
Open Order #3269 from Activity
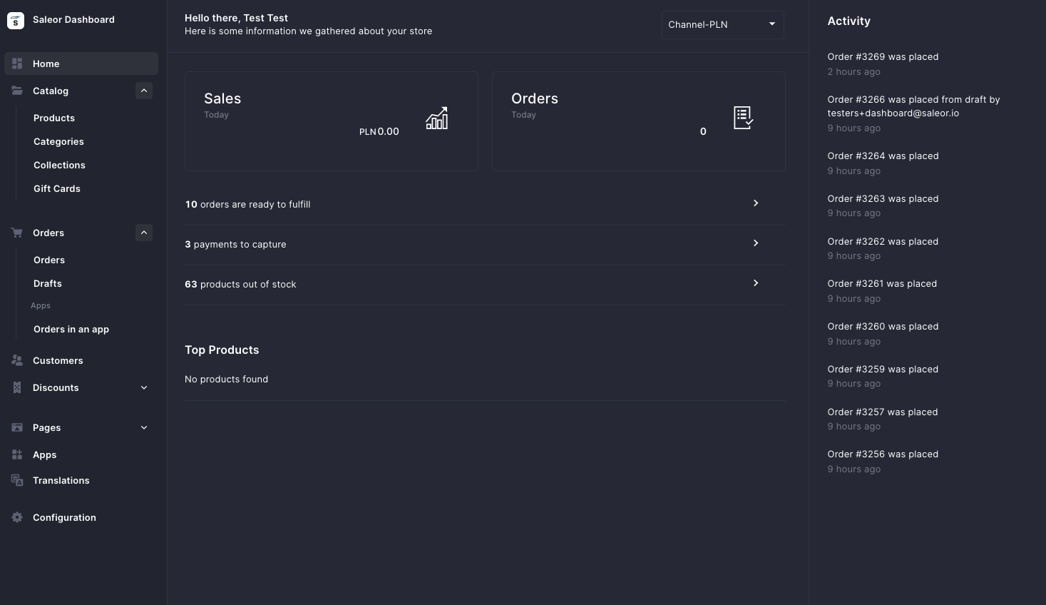[x=883, y=56]
